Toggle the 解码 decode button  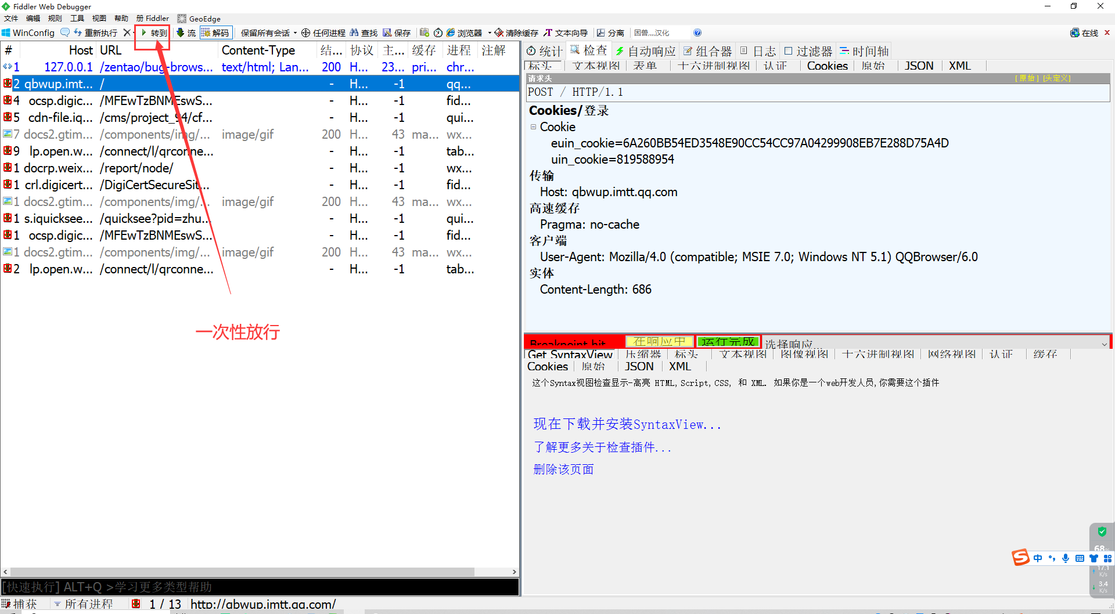pos(215,33)
